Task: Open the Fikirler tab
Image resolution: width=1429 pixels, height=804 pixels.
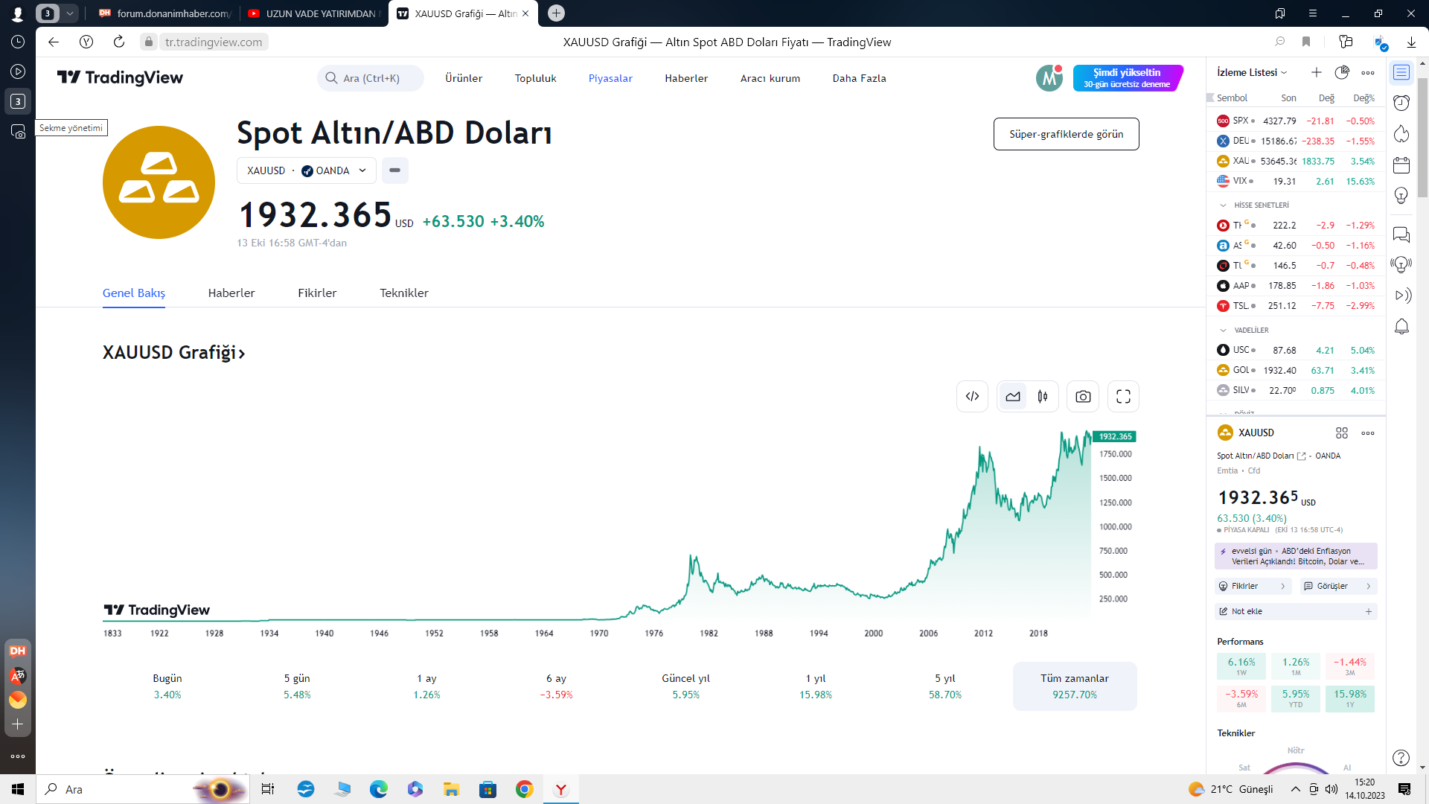Action: click(x=317, y=293)
